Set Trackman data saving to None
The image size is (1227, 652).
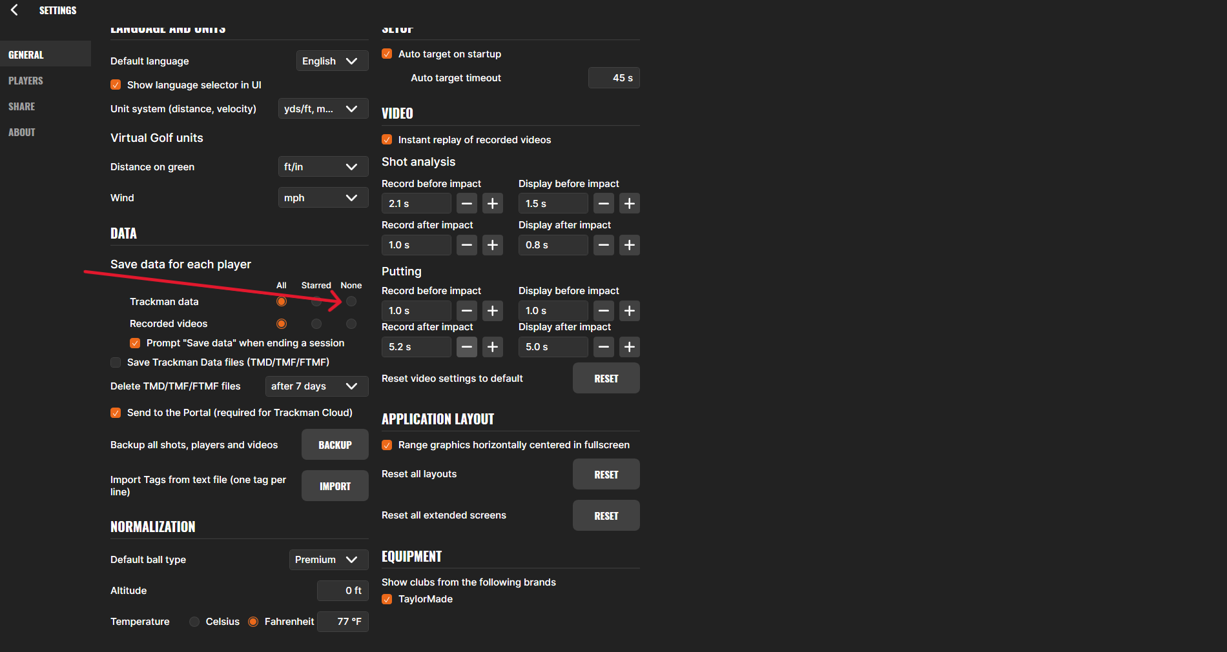tap(351, 301)
